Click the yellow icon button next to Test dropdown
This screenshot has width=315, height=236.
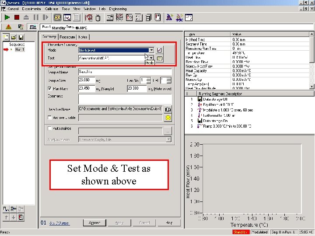(160, 59)
